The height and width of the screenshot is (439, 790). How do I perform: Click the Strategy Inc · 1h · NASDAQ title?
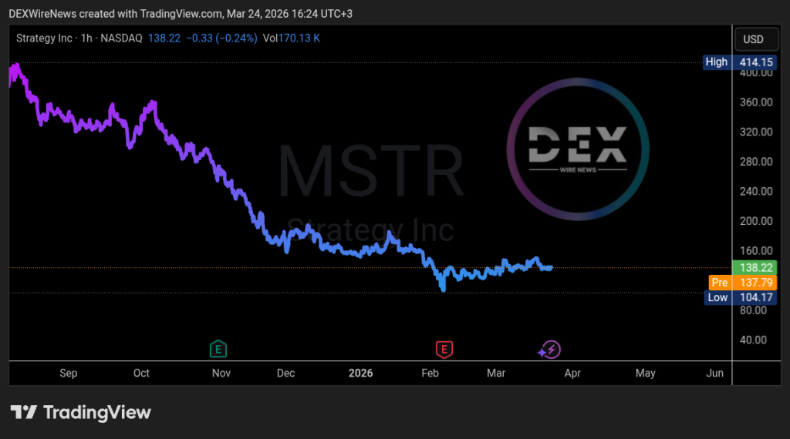[x=79, y=39]
